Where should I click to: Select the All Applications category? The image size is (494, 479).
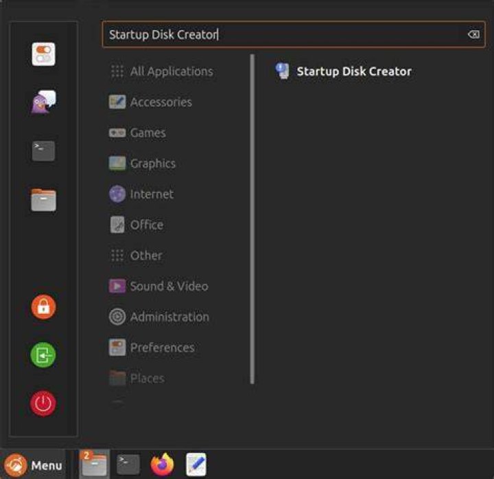162,71
